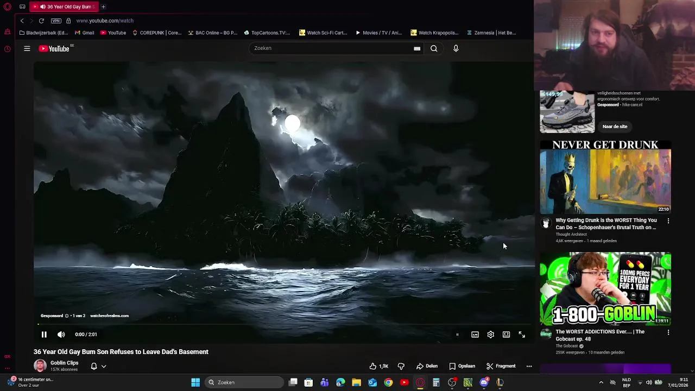The image size is (695, 391).
Task: Share the video with 'Delen'
Action: click(x=427, y=366)
